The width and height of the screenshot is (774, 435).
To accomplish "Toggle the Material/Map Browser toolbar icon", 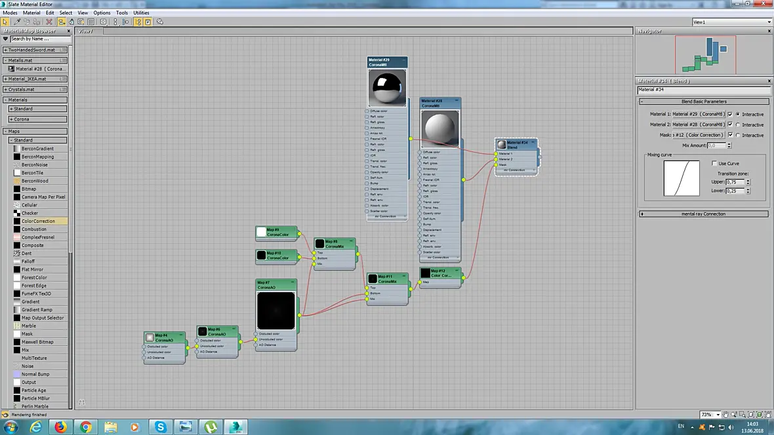I will tap(138, 22).
